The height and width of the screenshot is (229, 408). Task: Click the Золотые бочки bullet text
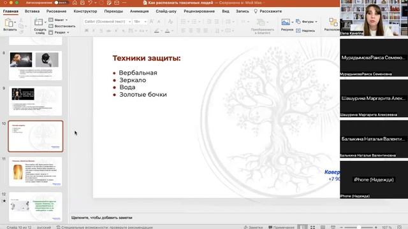143,95
